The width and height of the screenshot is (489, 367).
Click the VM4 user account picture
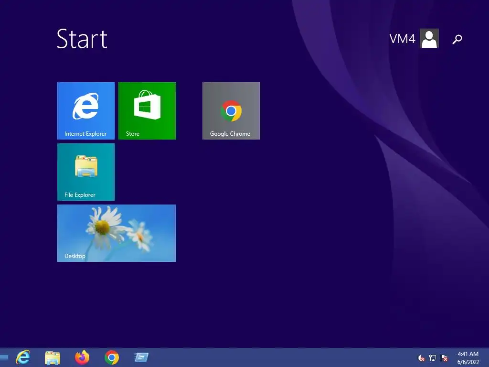click(429, 38)
